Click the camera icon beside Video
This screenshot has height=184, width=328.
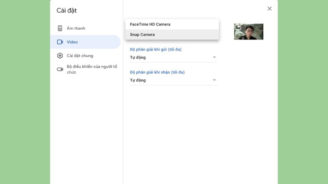coord(60,42)
